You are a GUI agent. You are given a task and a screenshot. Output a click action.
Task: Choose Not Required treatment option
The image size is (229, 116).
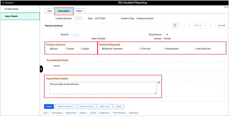point(196,49)
